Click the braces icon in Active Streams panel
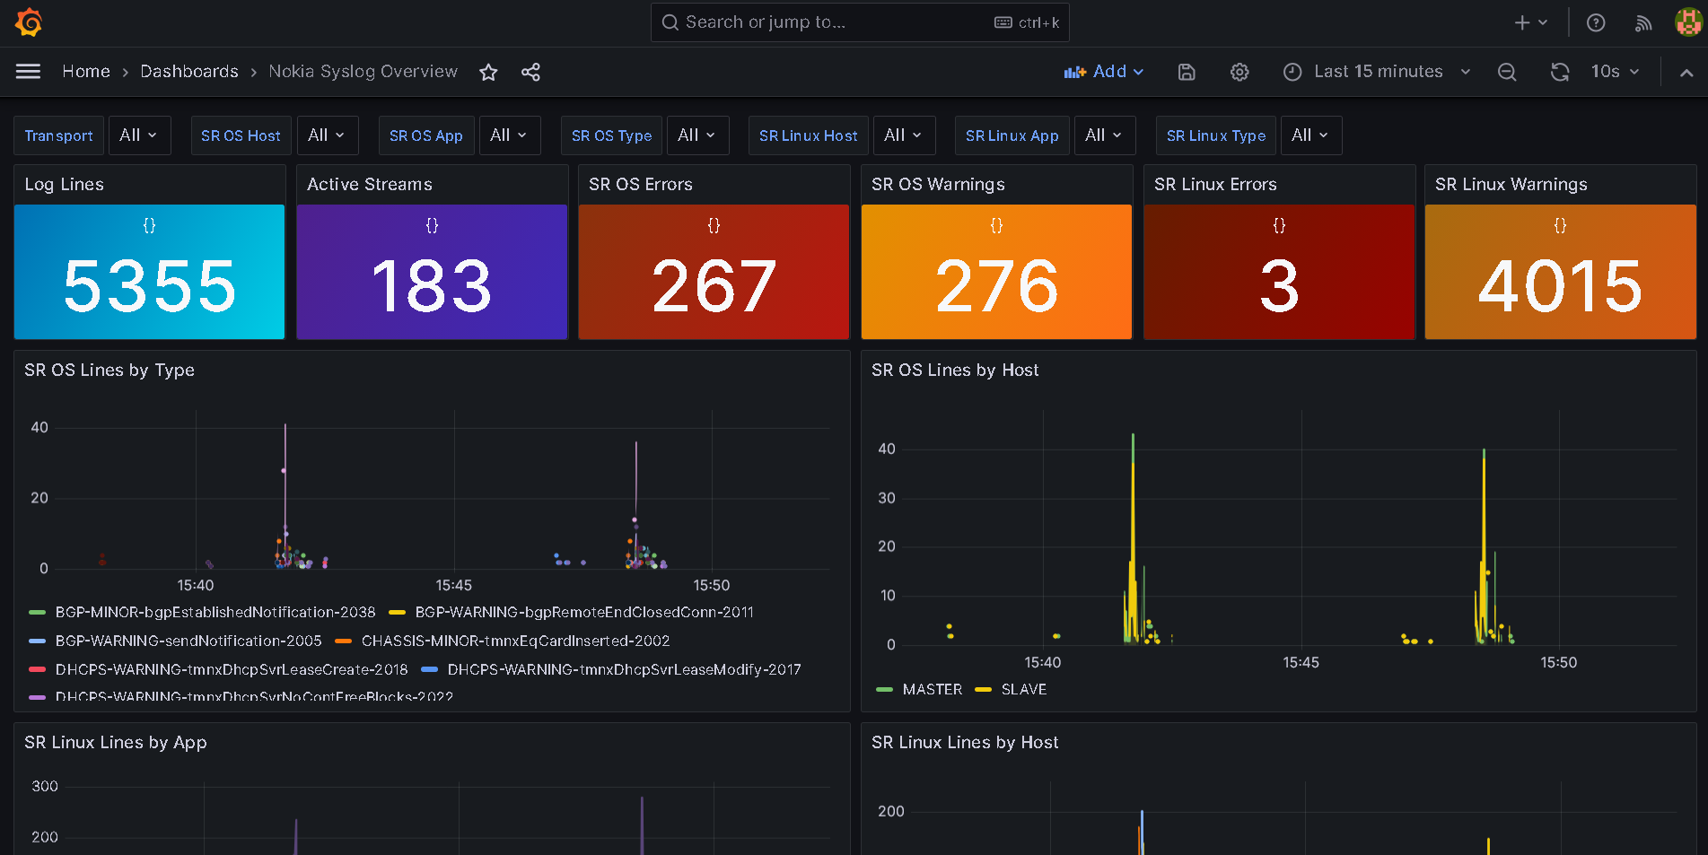Screen dimensions: 1708x855 (432, 225)
